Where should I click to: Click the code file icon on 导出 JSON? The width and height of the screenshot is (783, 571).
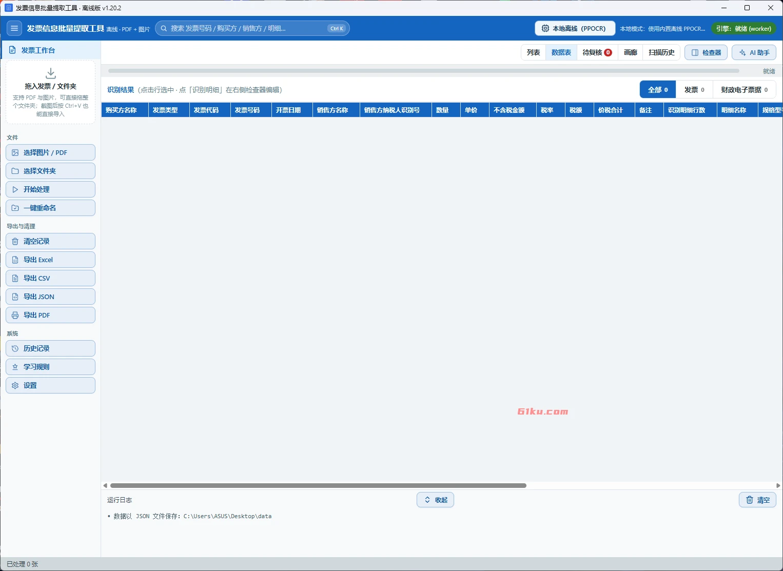click(15, 297)
